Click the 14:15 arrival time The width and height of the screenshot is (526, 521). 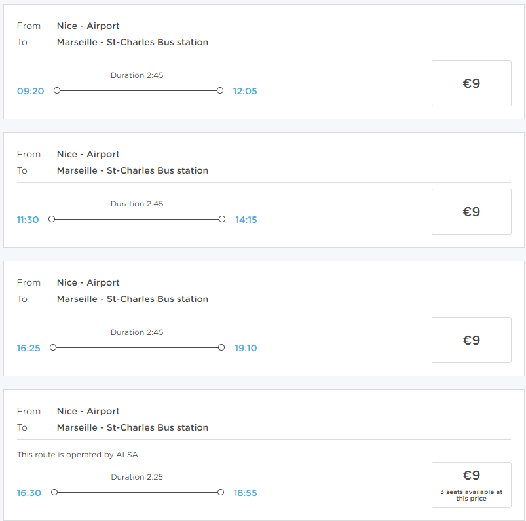click(x=246, y=220)
